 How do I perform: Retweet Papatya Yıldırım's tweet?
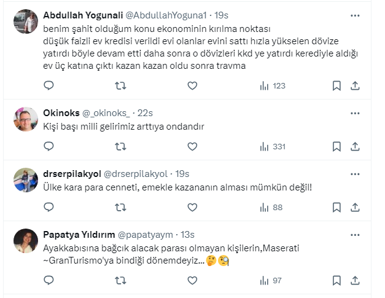click(120, 280)
